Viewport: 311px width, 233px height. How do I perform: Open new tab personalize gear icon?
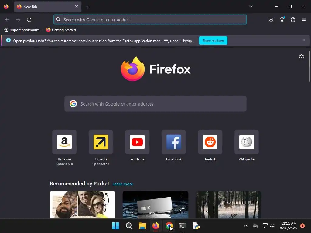[302, 57]
